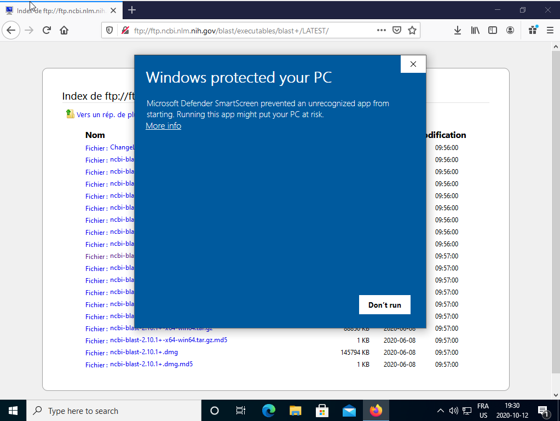The width and height of the screenshot is (560, 421).
Task: Click the Don't run button
Action: pos(385,304)
